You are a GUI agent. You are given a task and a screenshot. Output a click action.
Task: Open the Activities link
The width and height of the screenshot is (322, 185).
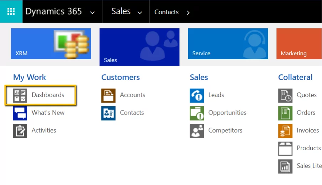click(x=44, y=130)
